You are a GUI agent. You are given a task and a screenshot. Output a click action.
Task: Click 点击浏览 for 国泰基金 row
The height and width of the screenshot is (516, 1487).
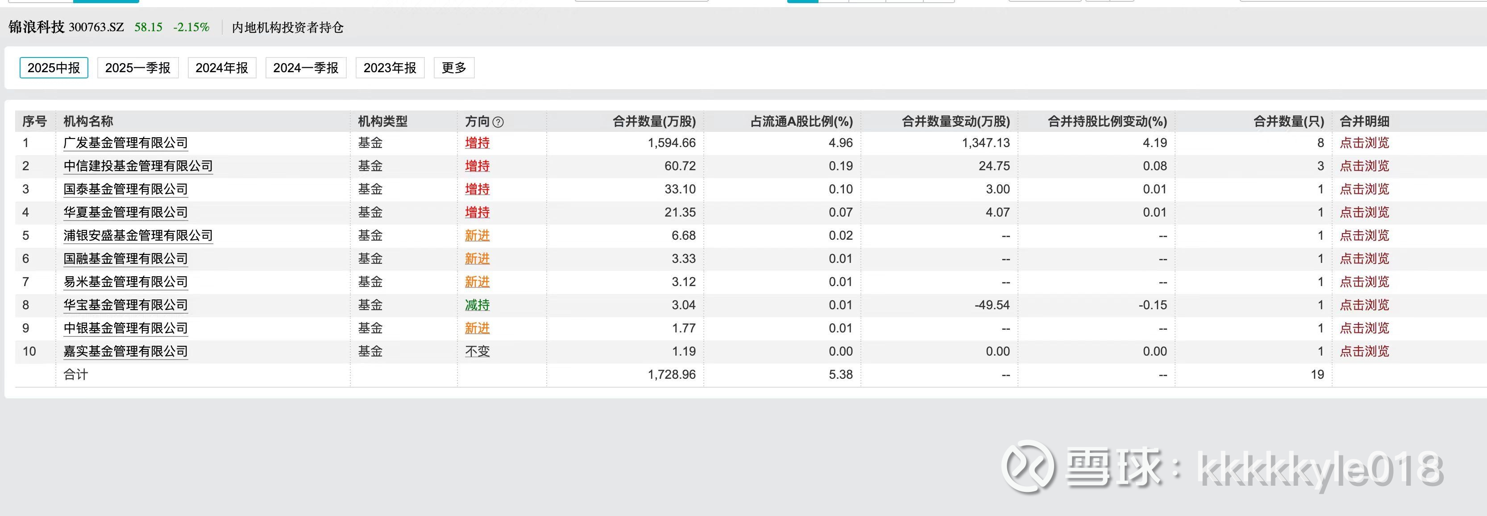click(1364, 189)
